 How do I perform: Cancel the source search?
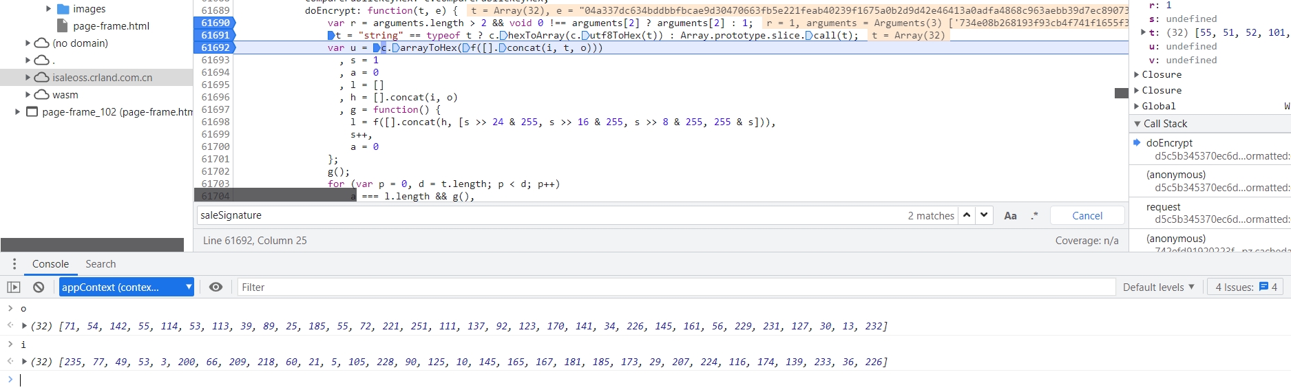[1087, 216]
